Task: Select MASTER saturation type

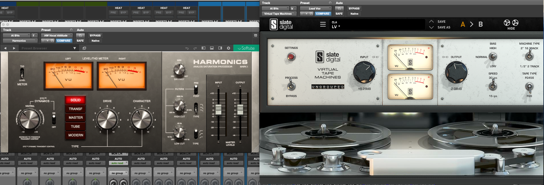Action: coord(75,117)
